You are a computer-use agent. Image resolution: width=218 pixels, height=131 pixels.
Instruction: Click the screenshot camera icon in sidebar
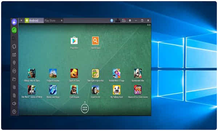[x=14, y=55]
